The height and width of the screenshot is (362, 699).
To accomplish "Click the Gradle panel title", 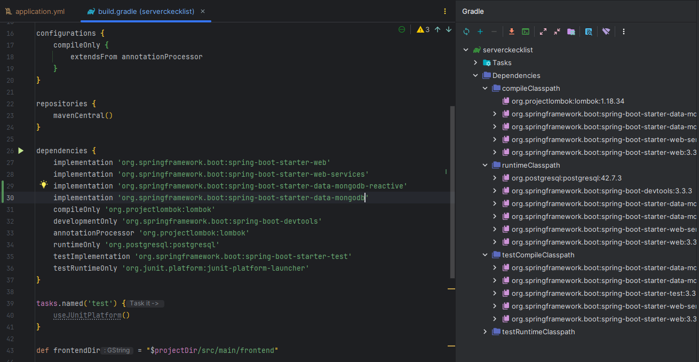I will click(x=473, y=11).
